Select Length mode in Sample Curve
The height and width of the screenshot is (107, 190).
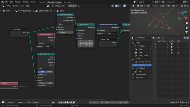point(50,72)
